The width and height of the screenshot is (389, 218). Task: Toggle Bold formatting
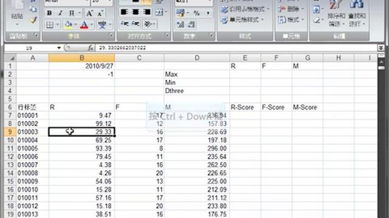[49, 13]
